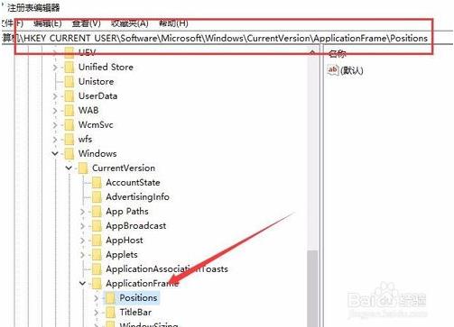The width and height of the screenshot is (454, 327).
Task: Select the ApplicationAssociationToasts folder icon
Action: point(97,269)
